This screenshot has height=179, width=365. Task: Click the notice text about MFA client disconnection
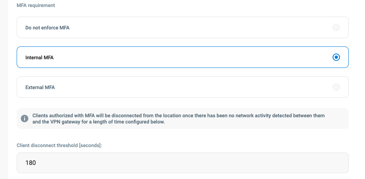click(x=178, y=116)
